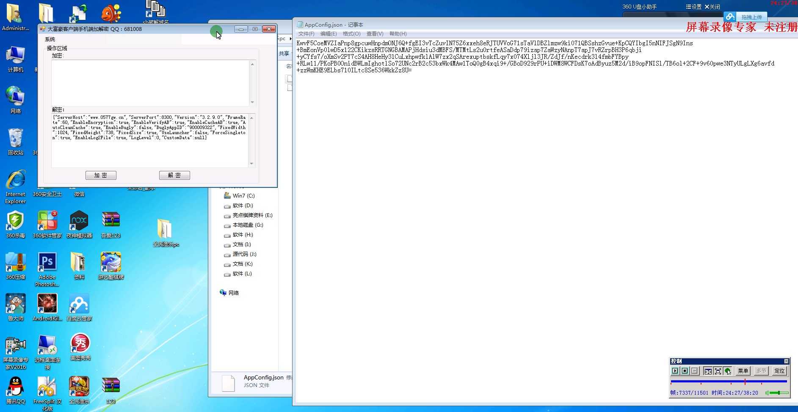Click 共享 toolbar item in Explorer
The height and width of the screenshot is (412, 798).
(284, 54)
